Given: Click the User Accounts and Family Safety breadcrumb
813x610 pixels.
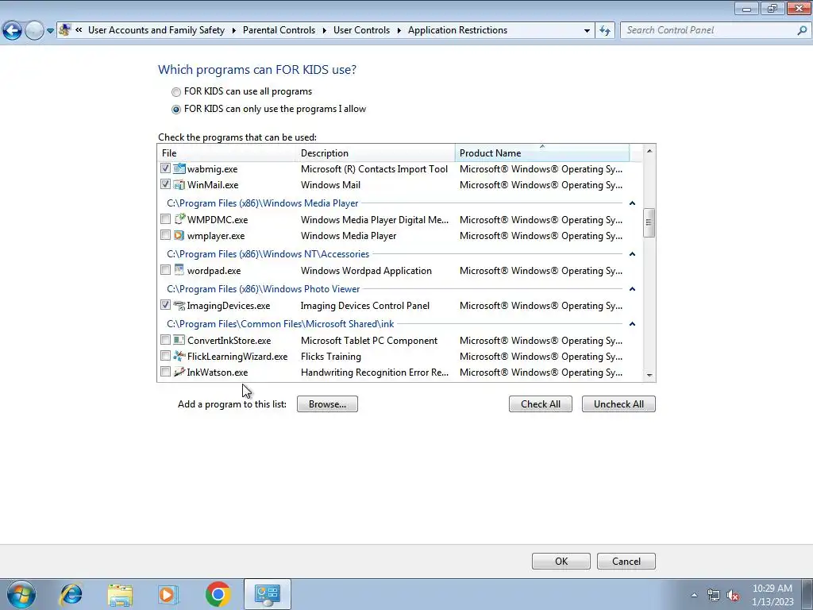Looking at the screenshot, I should 156,30.
